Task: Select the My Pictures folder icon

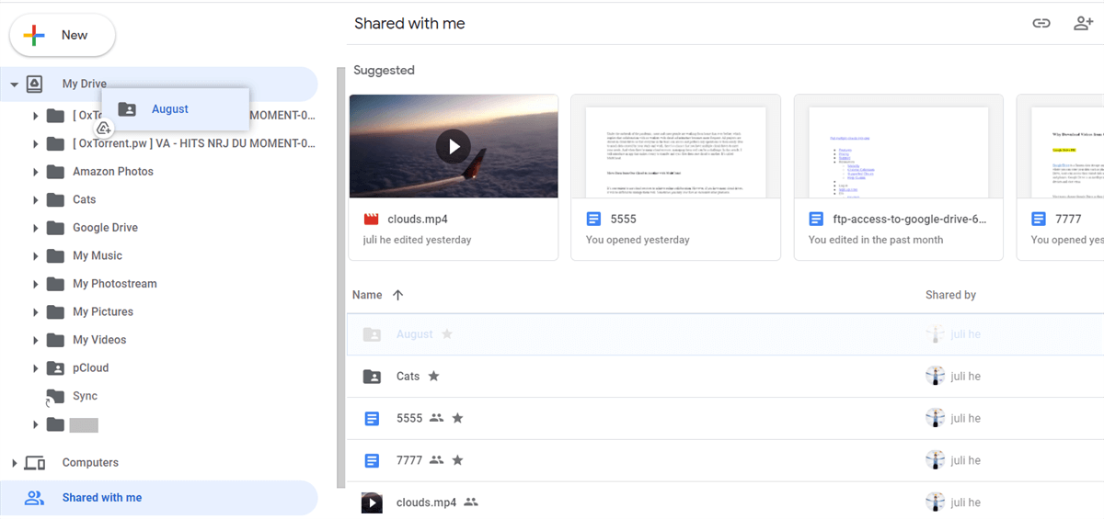Action: 55,312
